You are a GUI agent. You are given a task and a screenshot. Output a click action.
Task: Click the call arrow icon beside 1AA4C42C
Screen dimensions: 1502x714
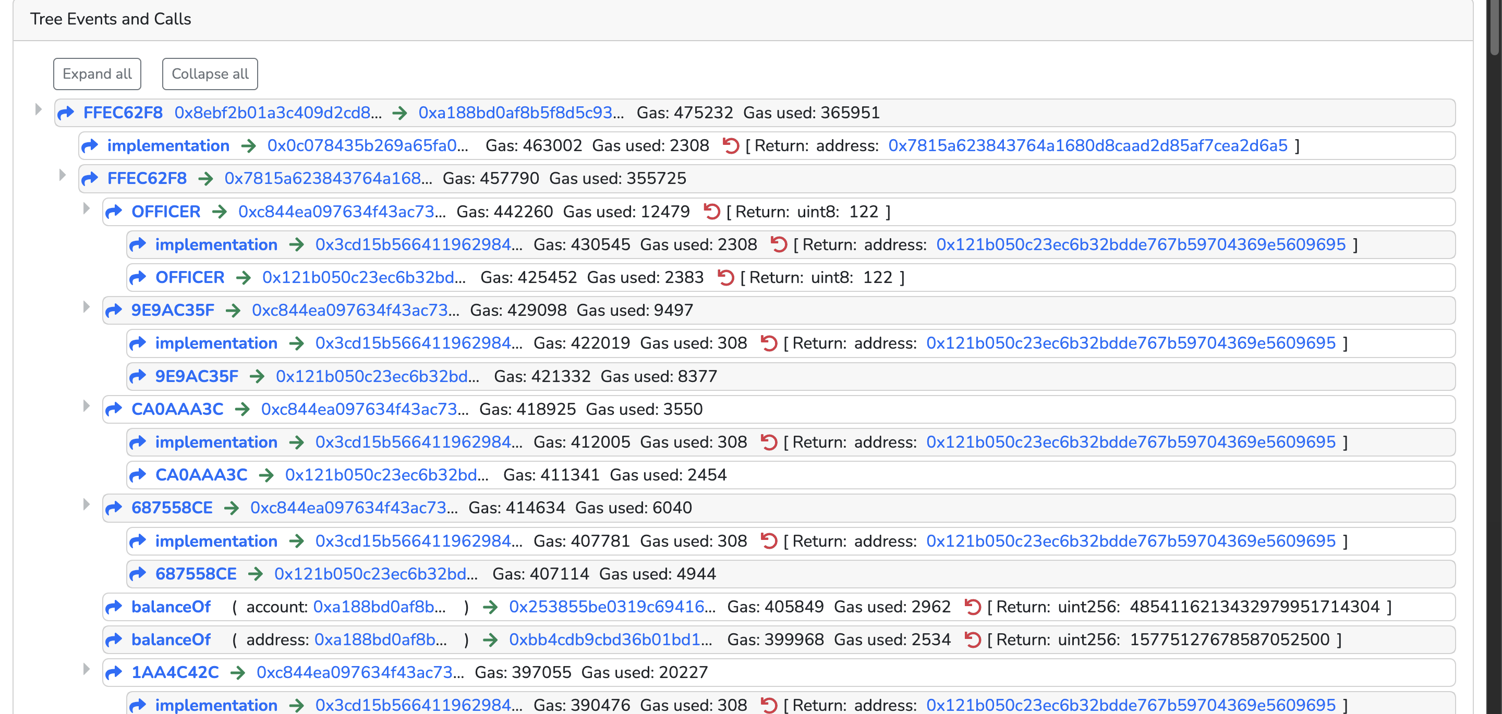[114, 673]
